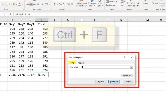Align text to the right
166x93 pixels.
tap(34, 4)
